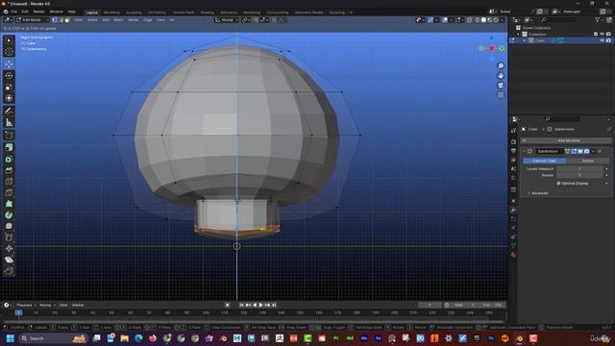Select the Edge Slide tool
The image size is (615, 346).
pos(9,237)
